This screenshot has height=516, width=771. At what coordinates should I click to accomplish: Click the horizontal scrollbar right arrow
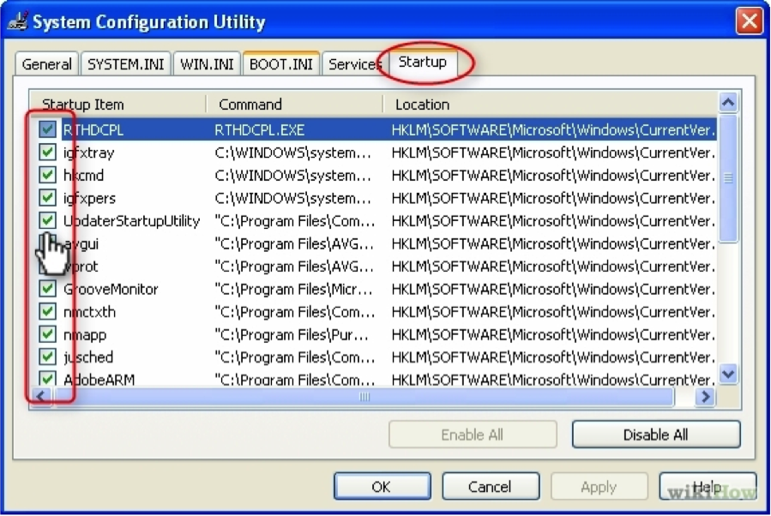click(706, 397)
